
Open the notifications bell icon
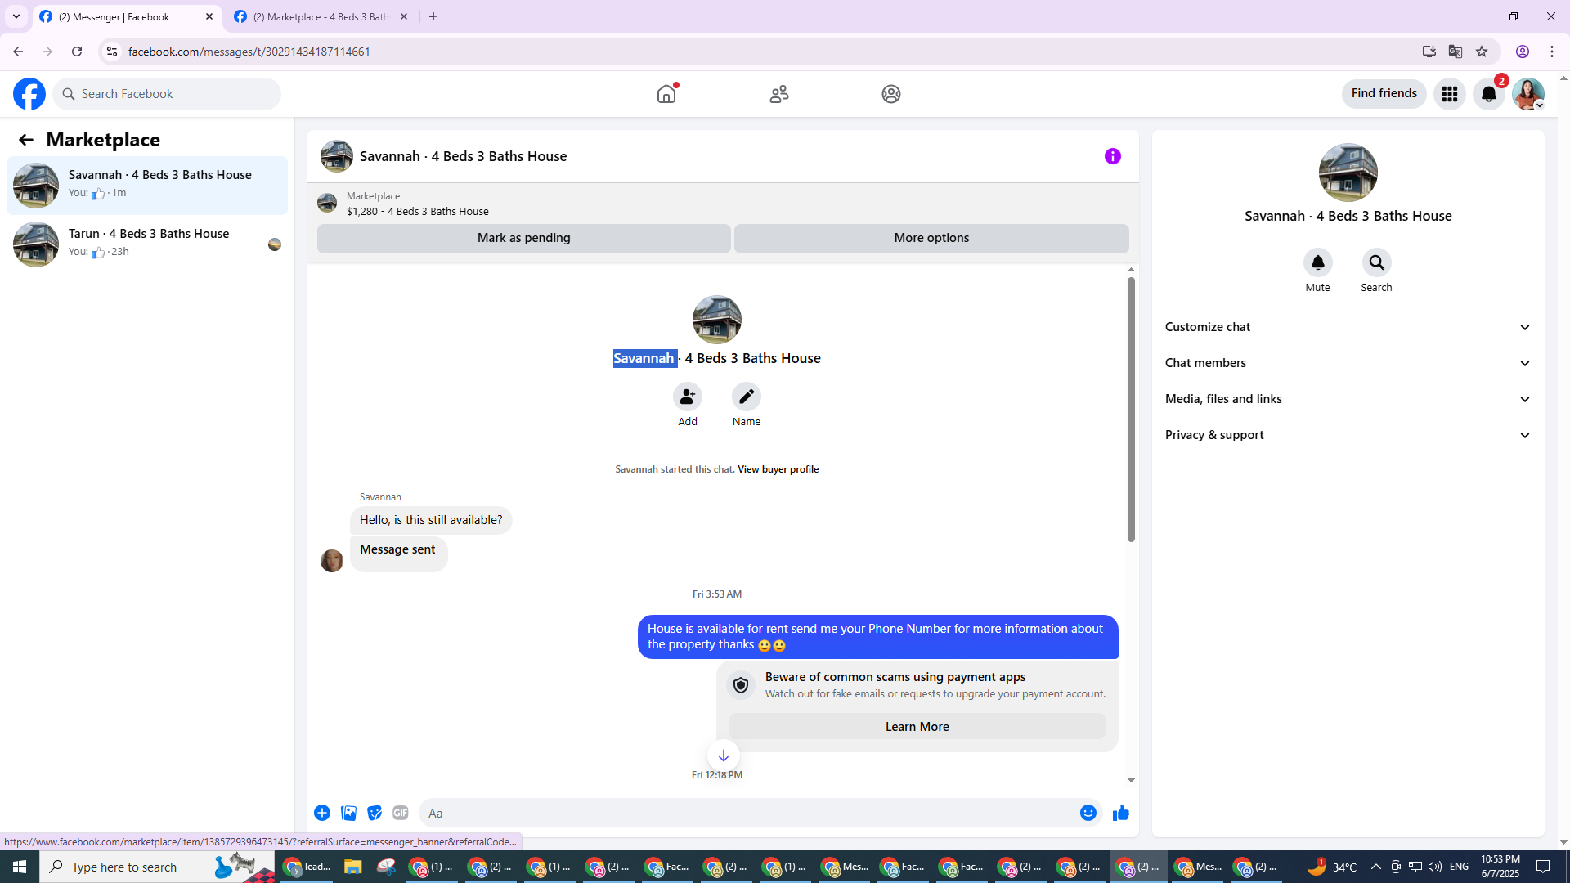pos(1488,94)
